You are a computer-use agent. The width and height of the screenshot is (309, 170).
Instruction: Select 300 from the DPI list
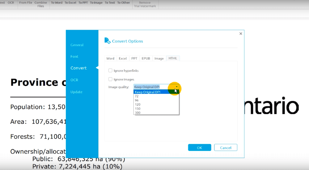[138, 113]
